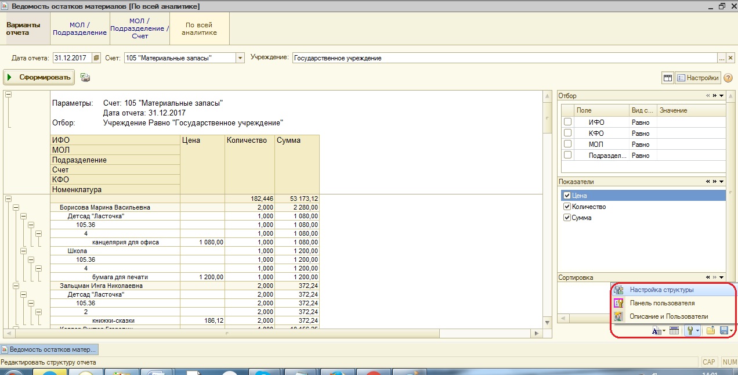
Task: Click the Счет field showing 105 Материальные запасы
Action: click(180, 58)
